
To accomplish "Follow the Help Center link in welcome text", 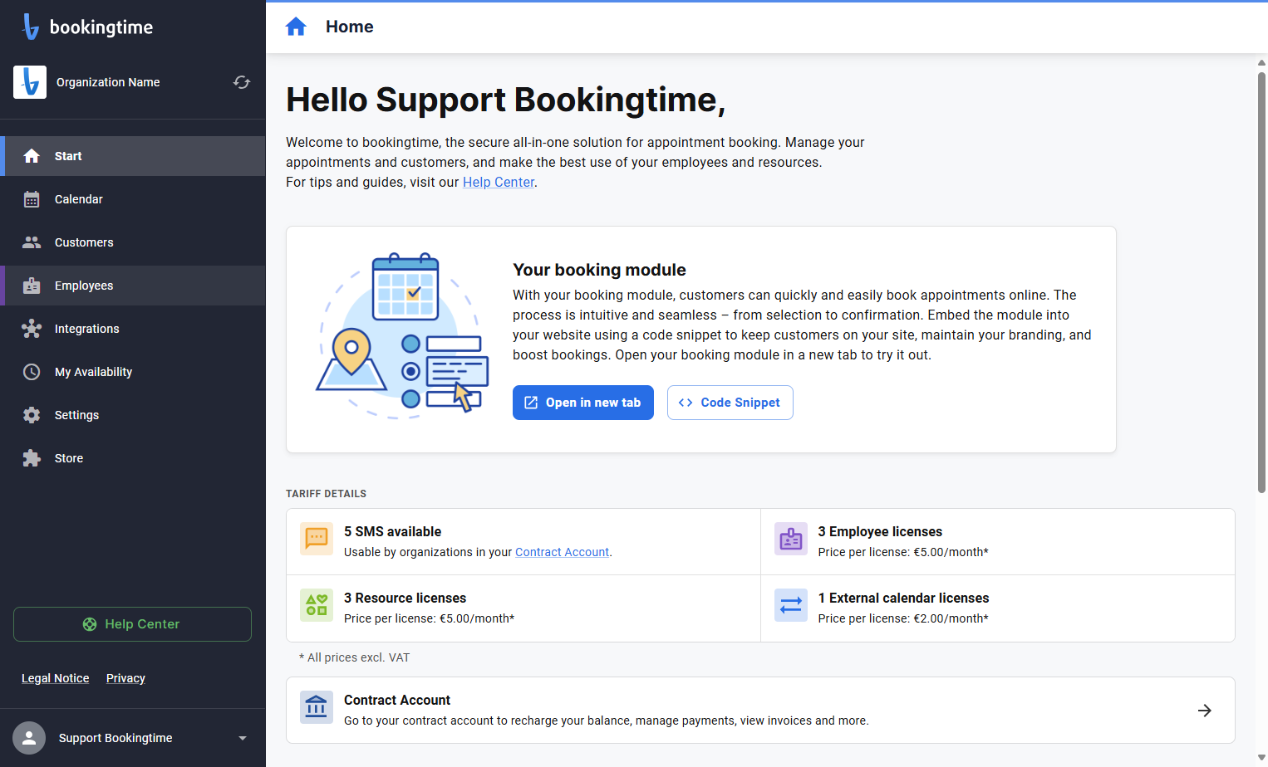I will tap(499, 182).
